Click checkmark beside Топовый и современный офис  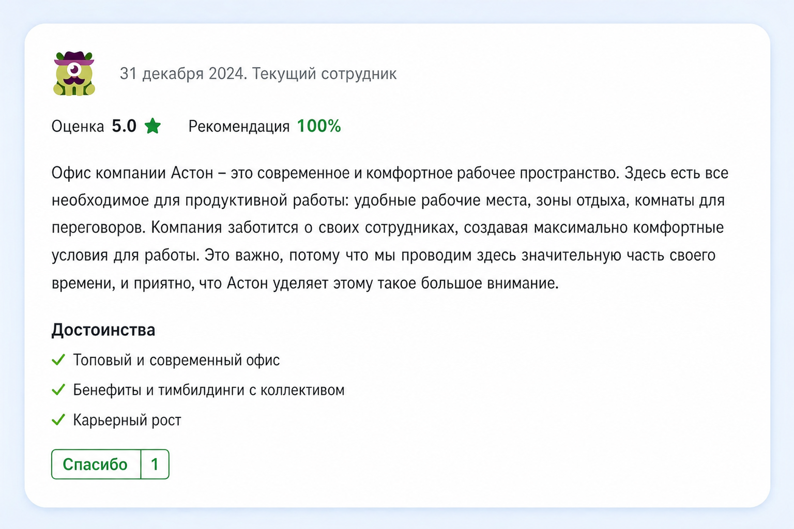[x=58, y=360]
